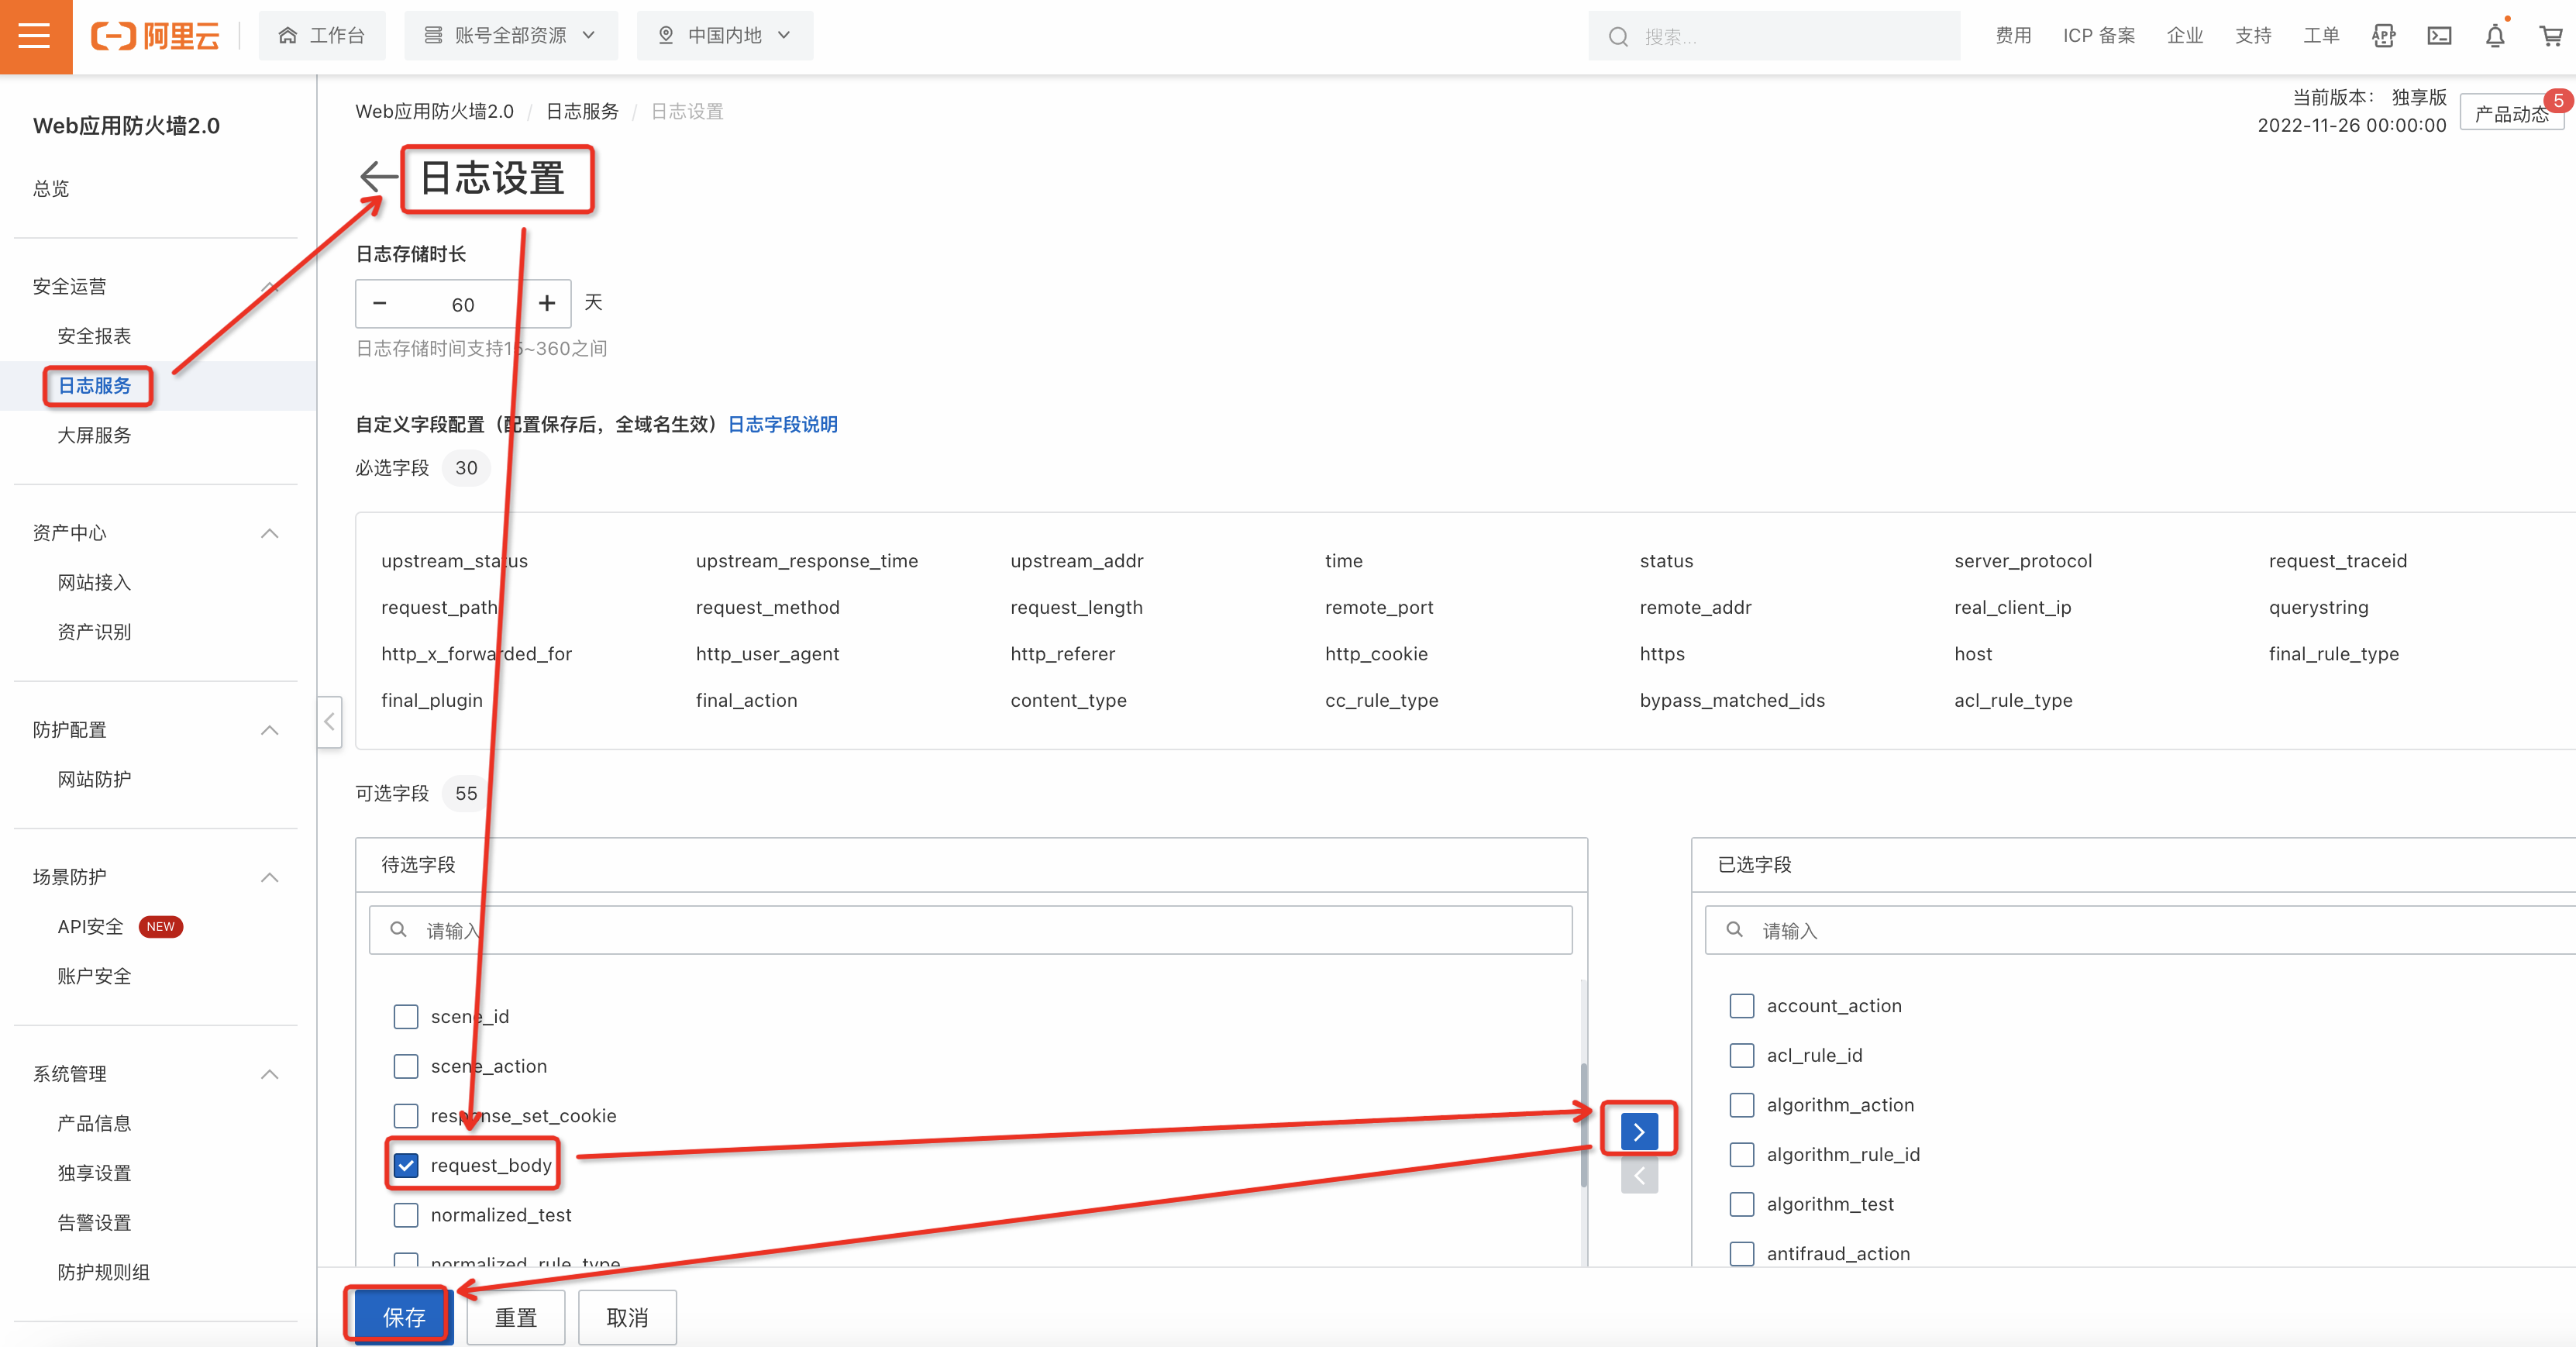Open 产品信息 in the sidebar

tap(94, 1123)
